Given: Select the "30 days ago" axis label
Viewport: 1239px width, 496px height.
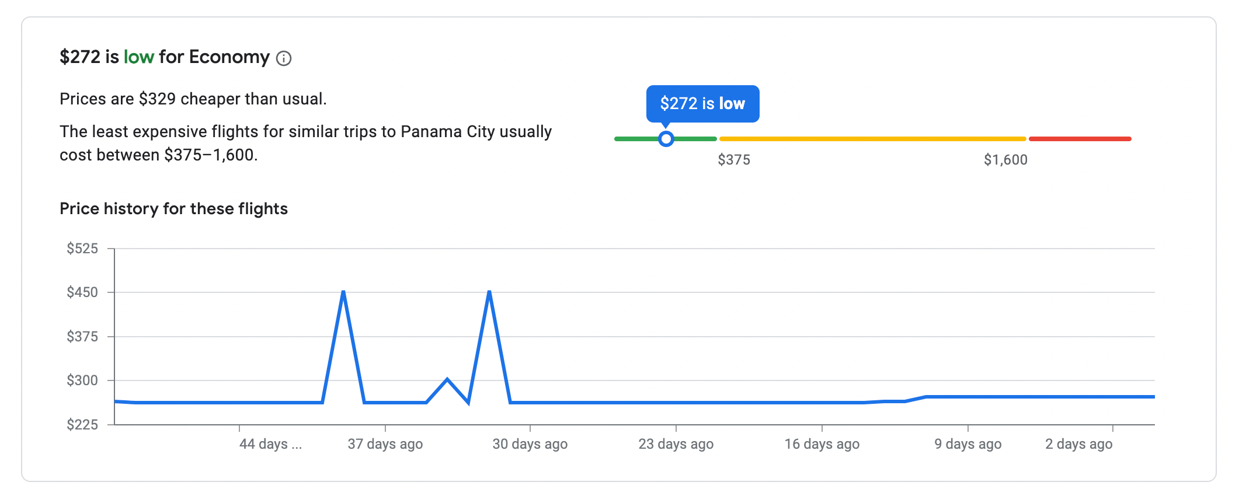Looking at the screenshot, I should [x=530, y=444].
